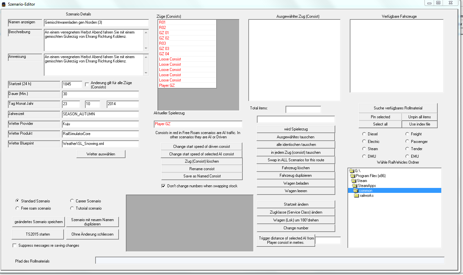Choose the Free roam scenario option
Image resolution: width=463 pixels, height=275 pixels.
point(17,208)
